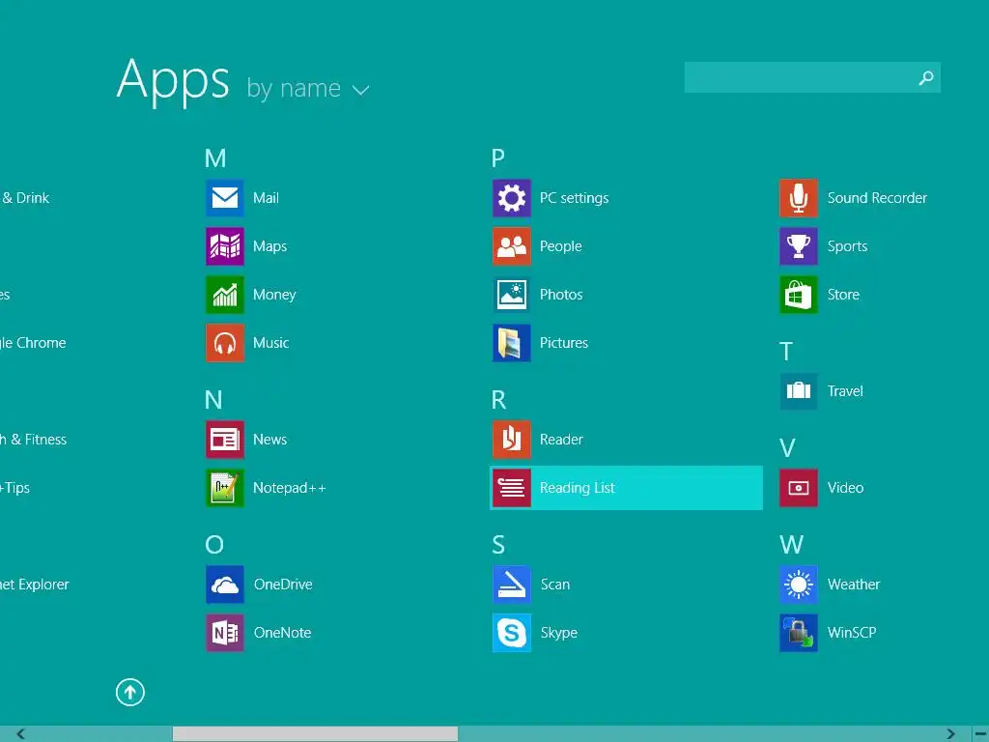Select the R group letter header

coord(498,399)
